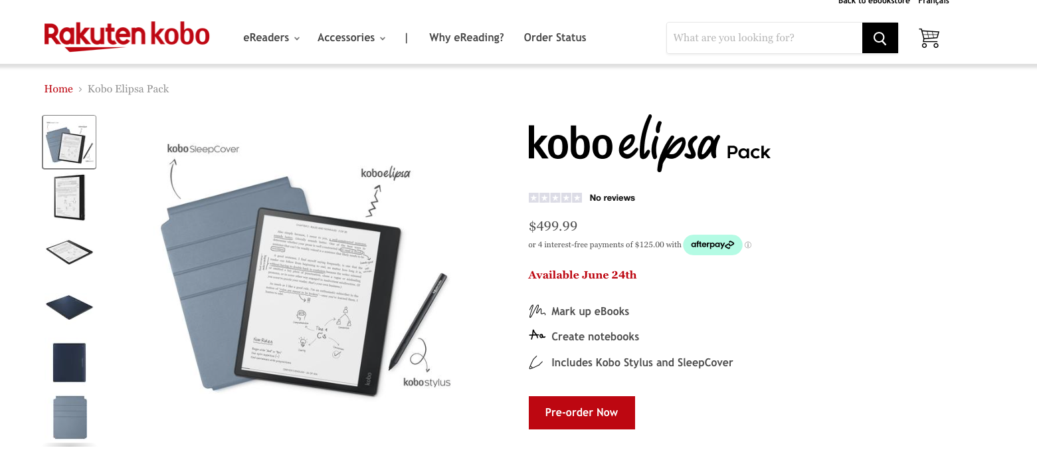This screenshot has height=458, width=1037.
Task: Go to Home breadcrumb link
Action: (58, 89)
